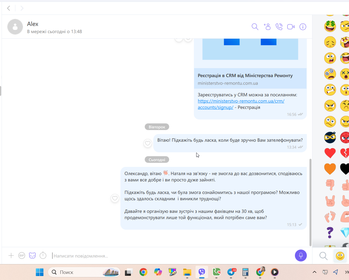Click the taskbar 'Поиск' search box

84,272
